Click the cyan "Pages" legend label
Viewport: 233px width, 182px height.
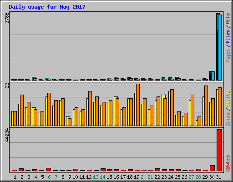[228, 56]
